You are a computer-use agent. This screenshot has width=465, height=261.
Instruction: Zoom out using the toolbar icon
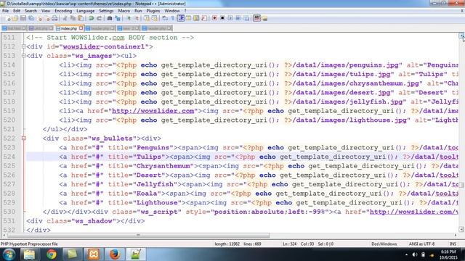(137, 18)
